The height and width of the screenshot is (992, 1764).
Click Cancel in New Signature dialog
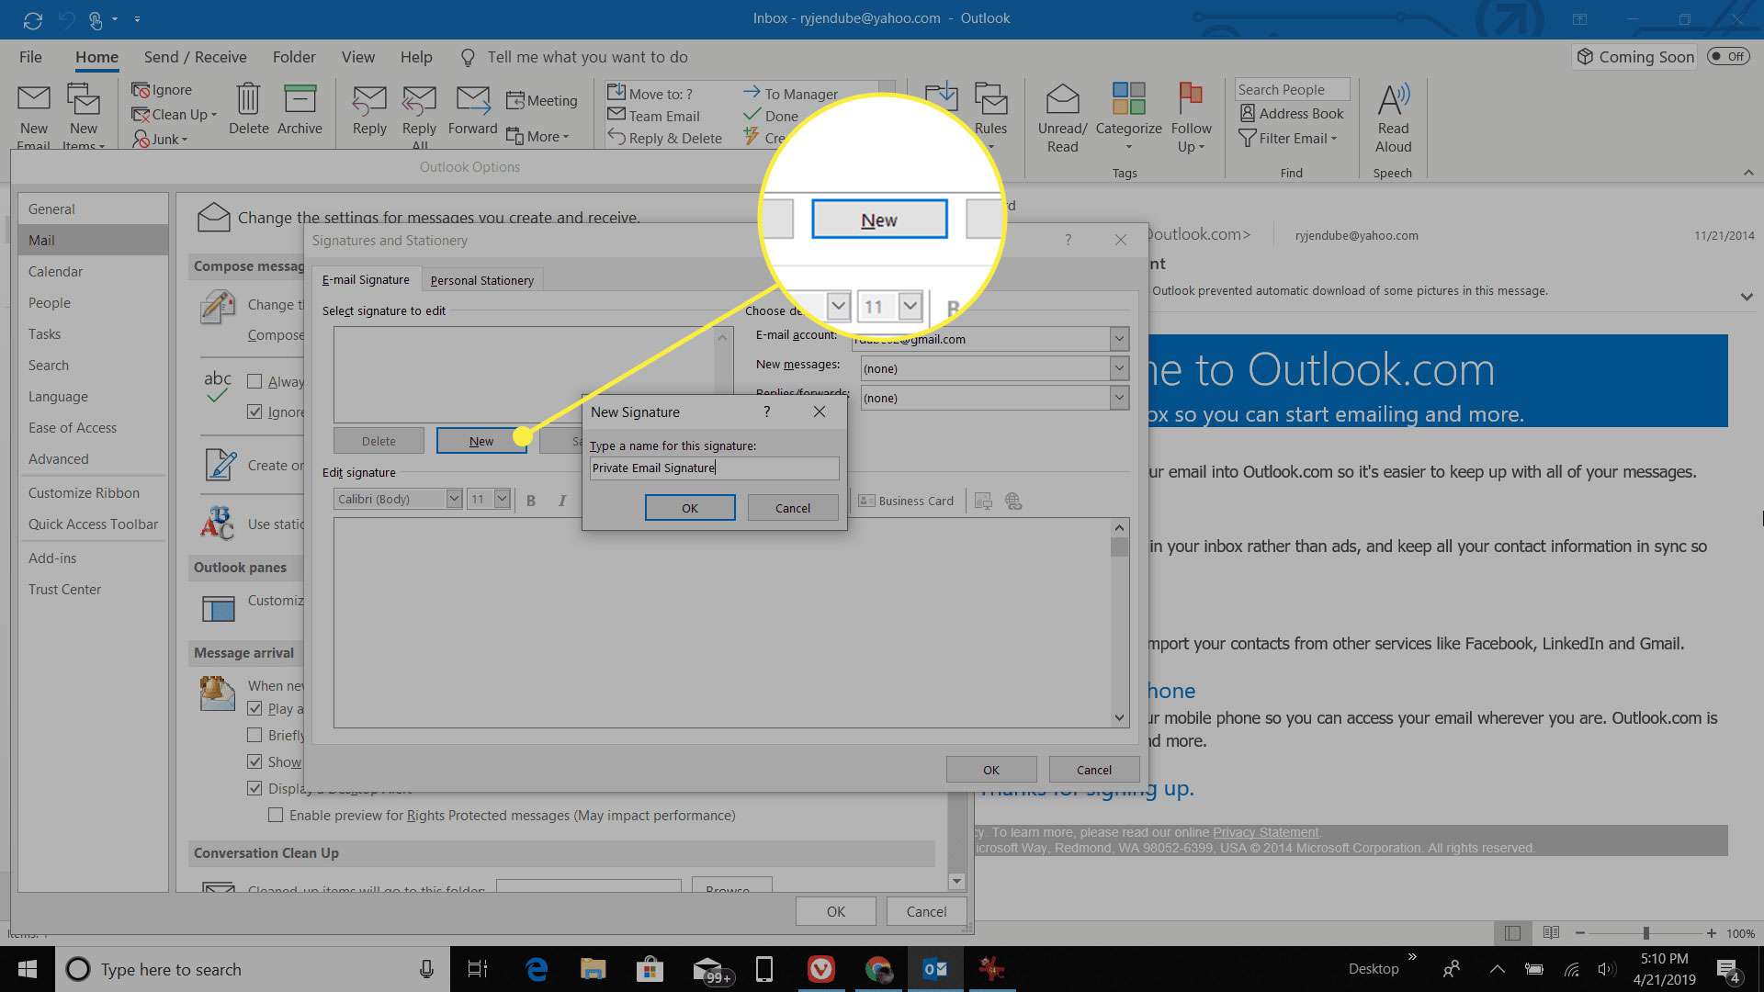click(792, 506)
